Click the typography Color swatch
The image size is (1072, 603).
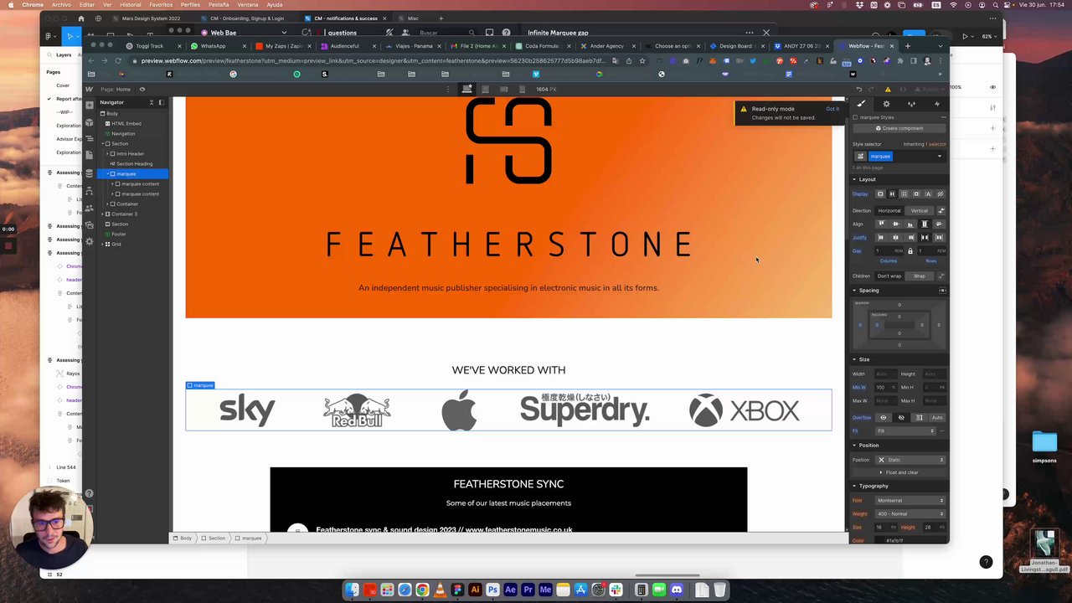click(x=879, y=540)
